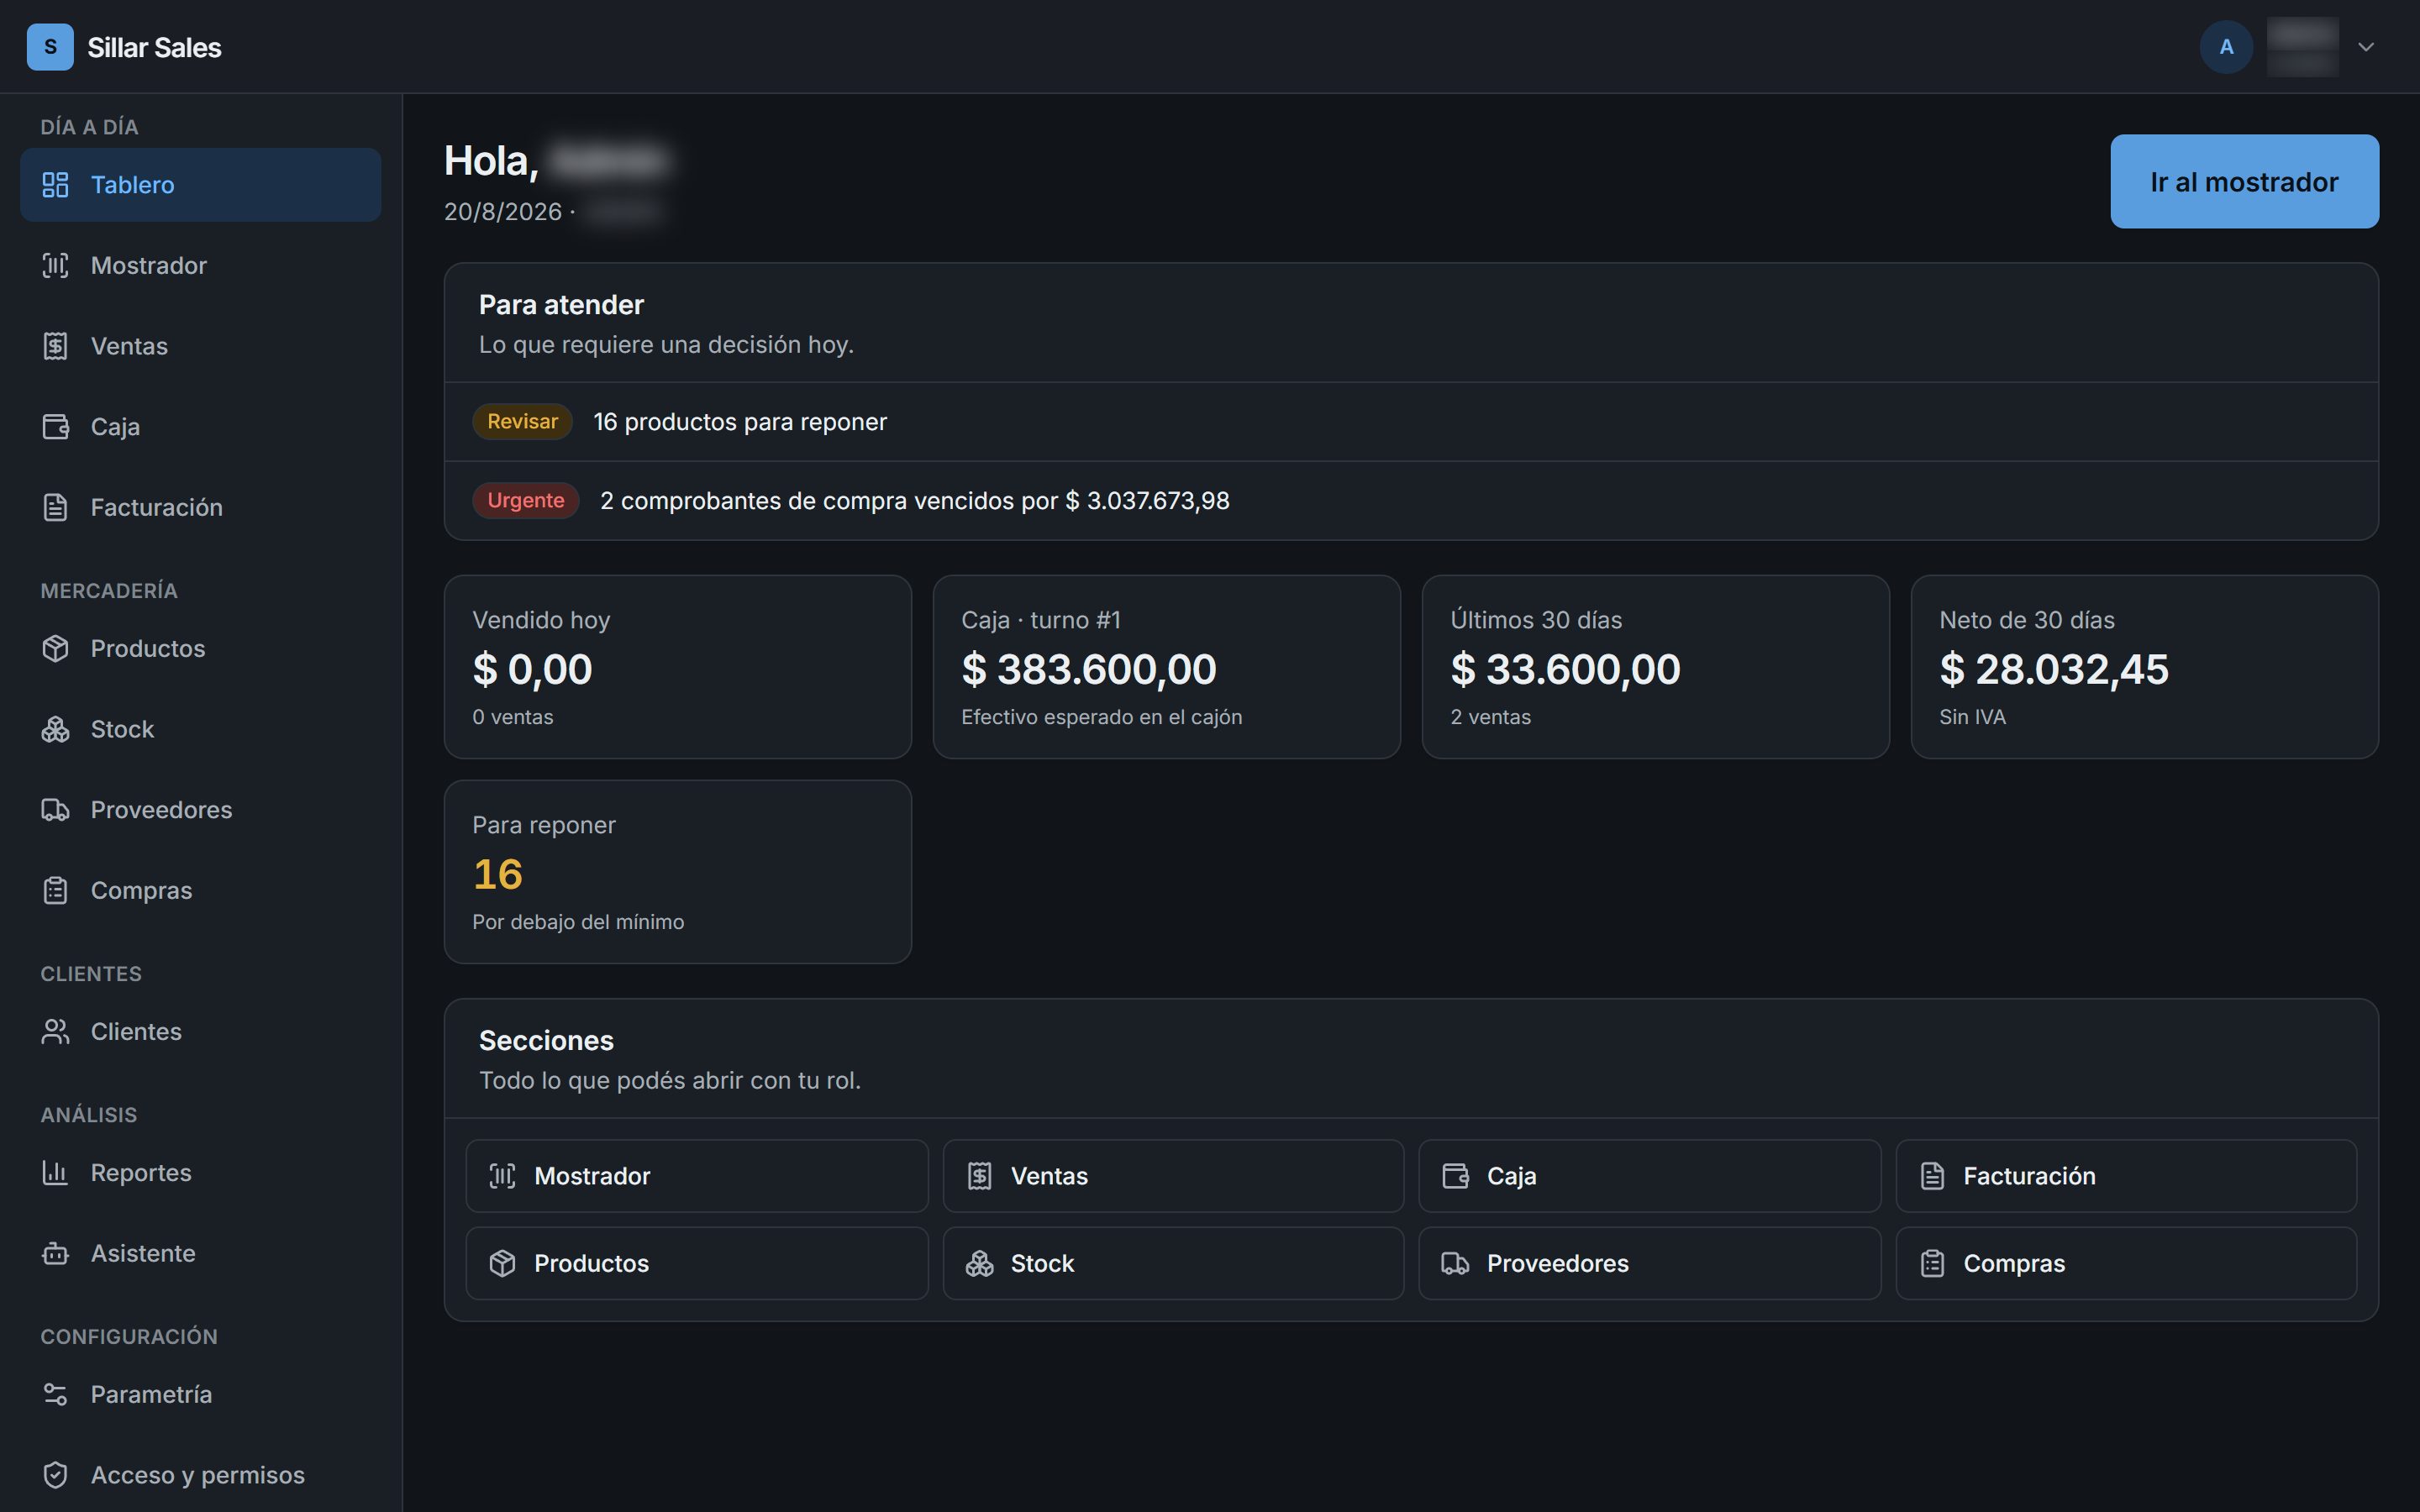Click the Stock boxes icon in sidebar

pos(55,730)
